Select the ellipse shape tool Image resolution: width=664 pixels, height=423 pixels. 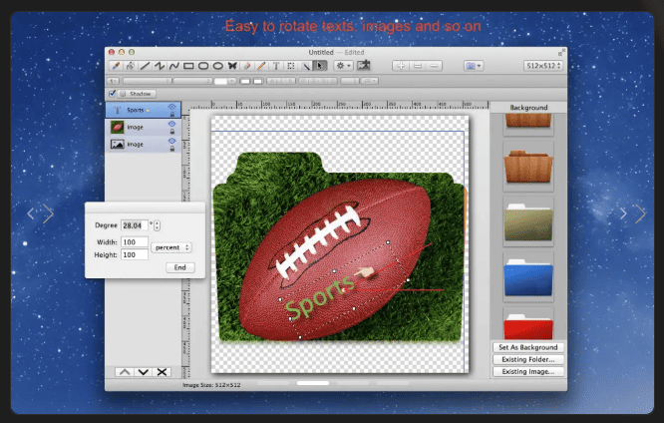click(x=217, y=66)
